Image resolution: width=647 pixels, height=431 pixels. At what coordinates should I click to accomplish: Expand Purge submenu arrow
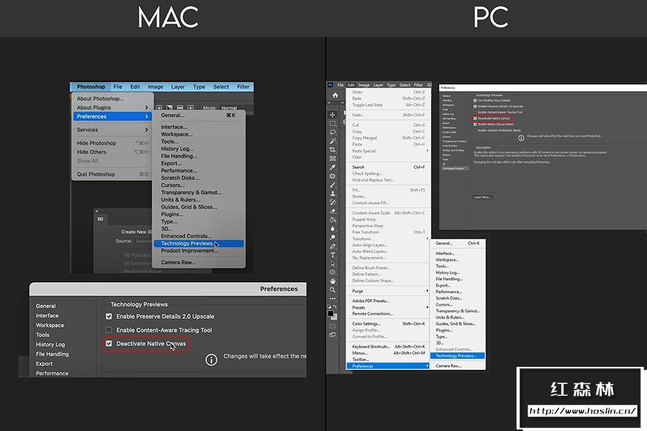point(427,291)
